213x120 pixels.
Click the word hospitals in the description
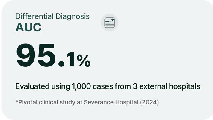[185, 86]
